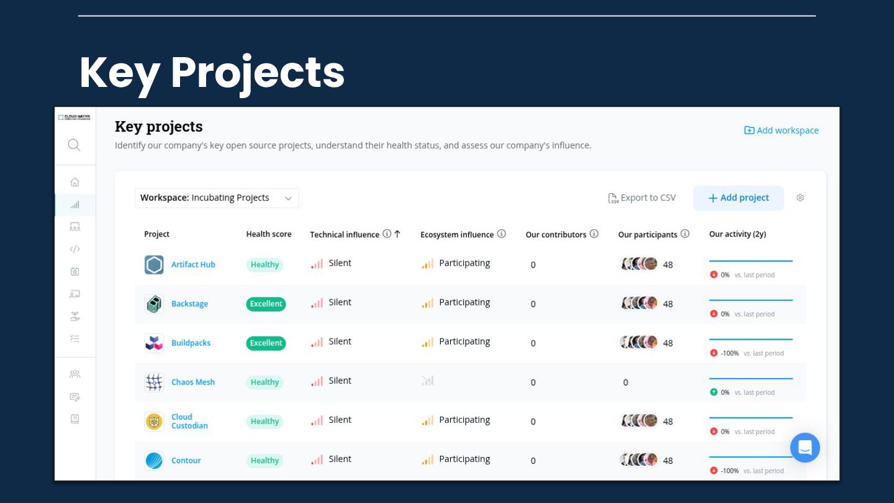Image resolution: width=894 pixels, height=503 pixels.
Task: Click info icon next to Ecosystem influence
Action: click(502, 234)
